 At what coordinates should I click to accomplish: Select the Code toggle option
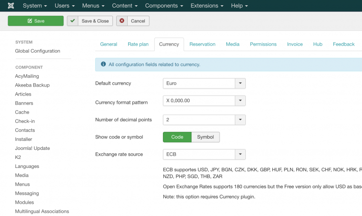pos(177,137)
